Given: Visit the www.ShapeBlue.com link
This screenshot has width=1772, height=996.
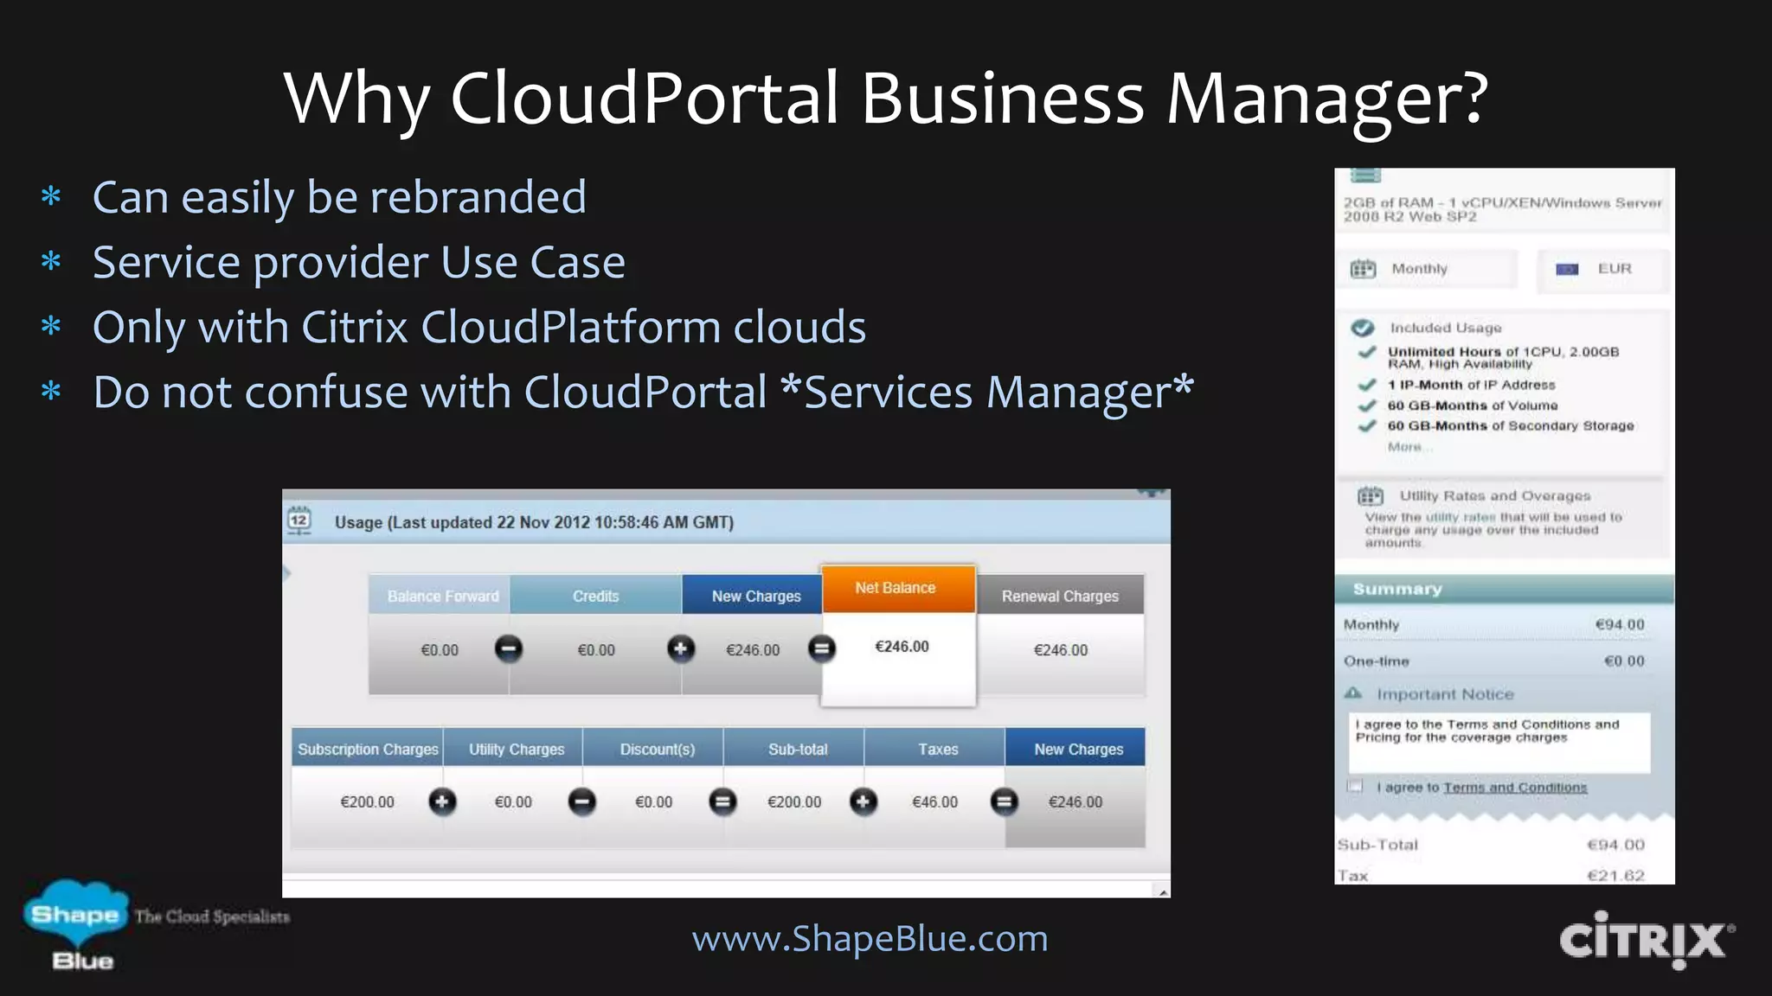Looking at the screenshot, I should point(870,938).
